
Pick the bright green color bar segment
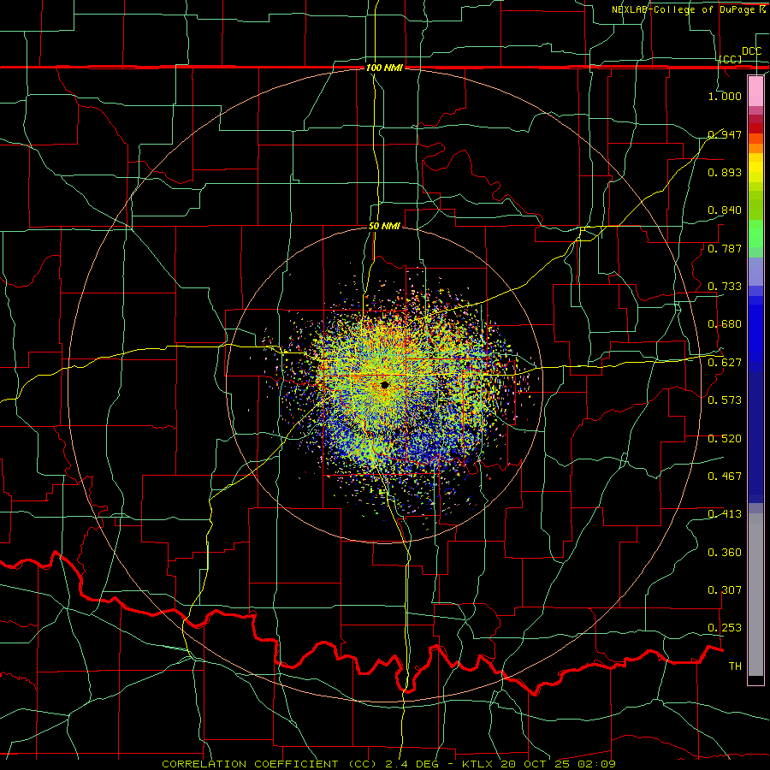[755, 234]
